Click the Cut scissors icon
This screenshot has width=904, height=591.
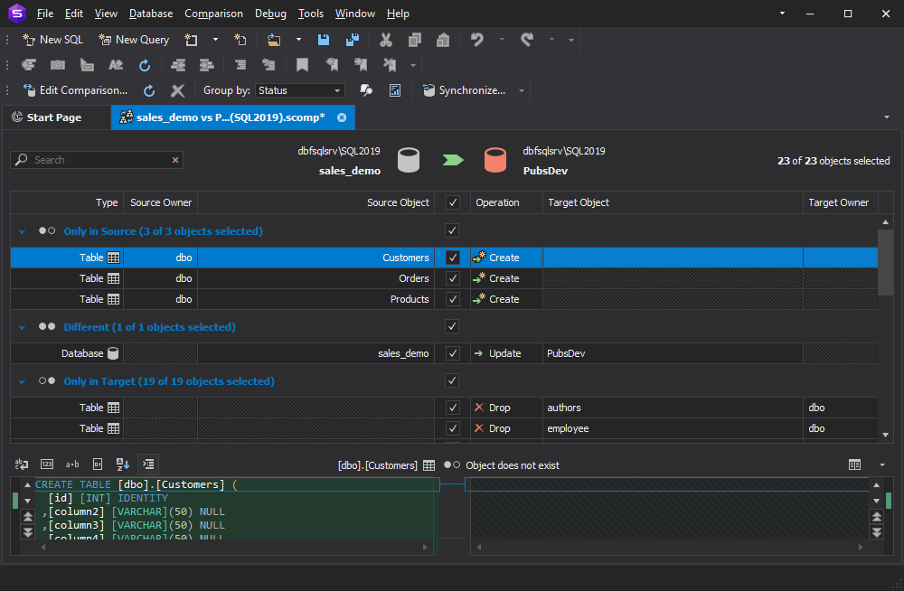tap(386, 40)
